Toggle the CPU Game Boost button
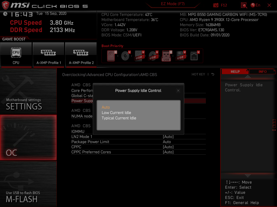This screenshot has width=277, height=207. pyautogui.click(x=16, y=55)
